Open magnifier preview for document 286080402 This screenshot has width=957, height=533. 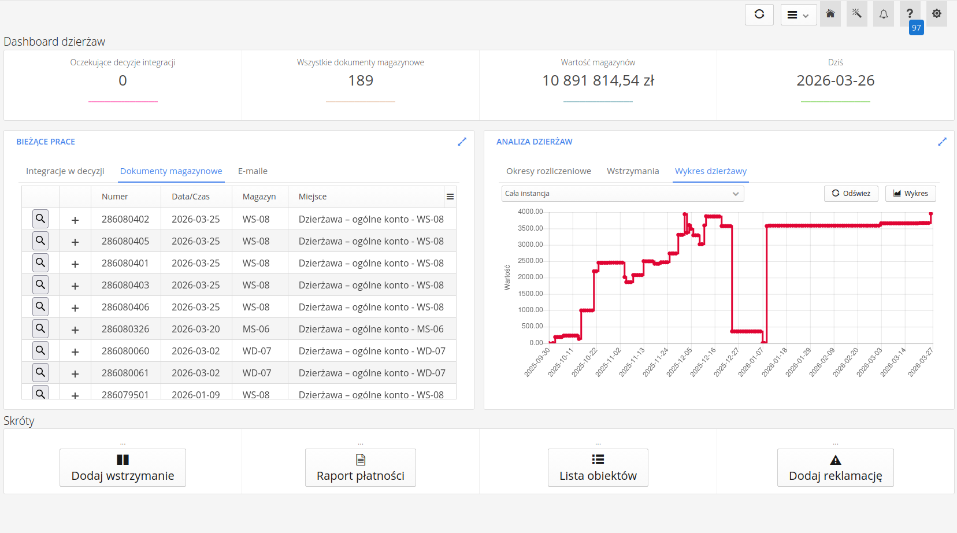click(40, 219)
